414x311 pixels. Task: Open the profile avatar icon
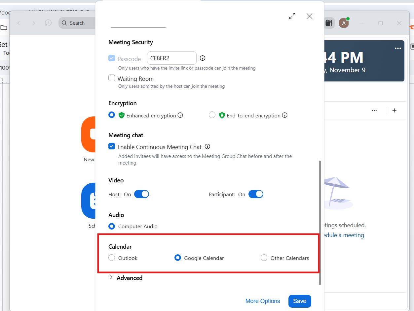click(344, 23)
